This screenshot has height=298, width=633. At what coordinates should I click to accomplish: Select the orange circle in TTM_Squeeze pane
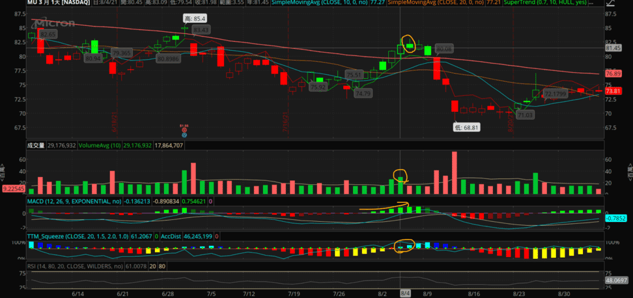404,245
